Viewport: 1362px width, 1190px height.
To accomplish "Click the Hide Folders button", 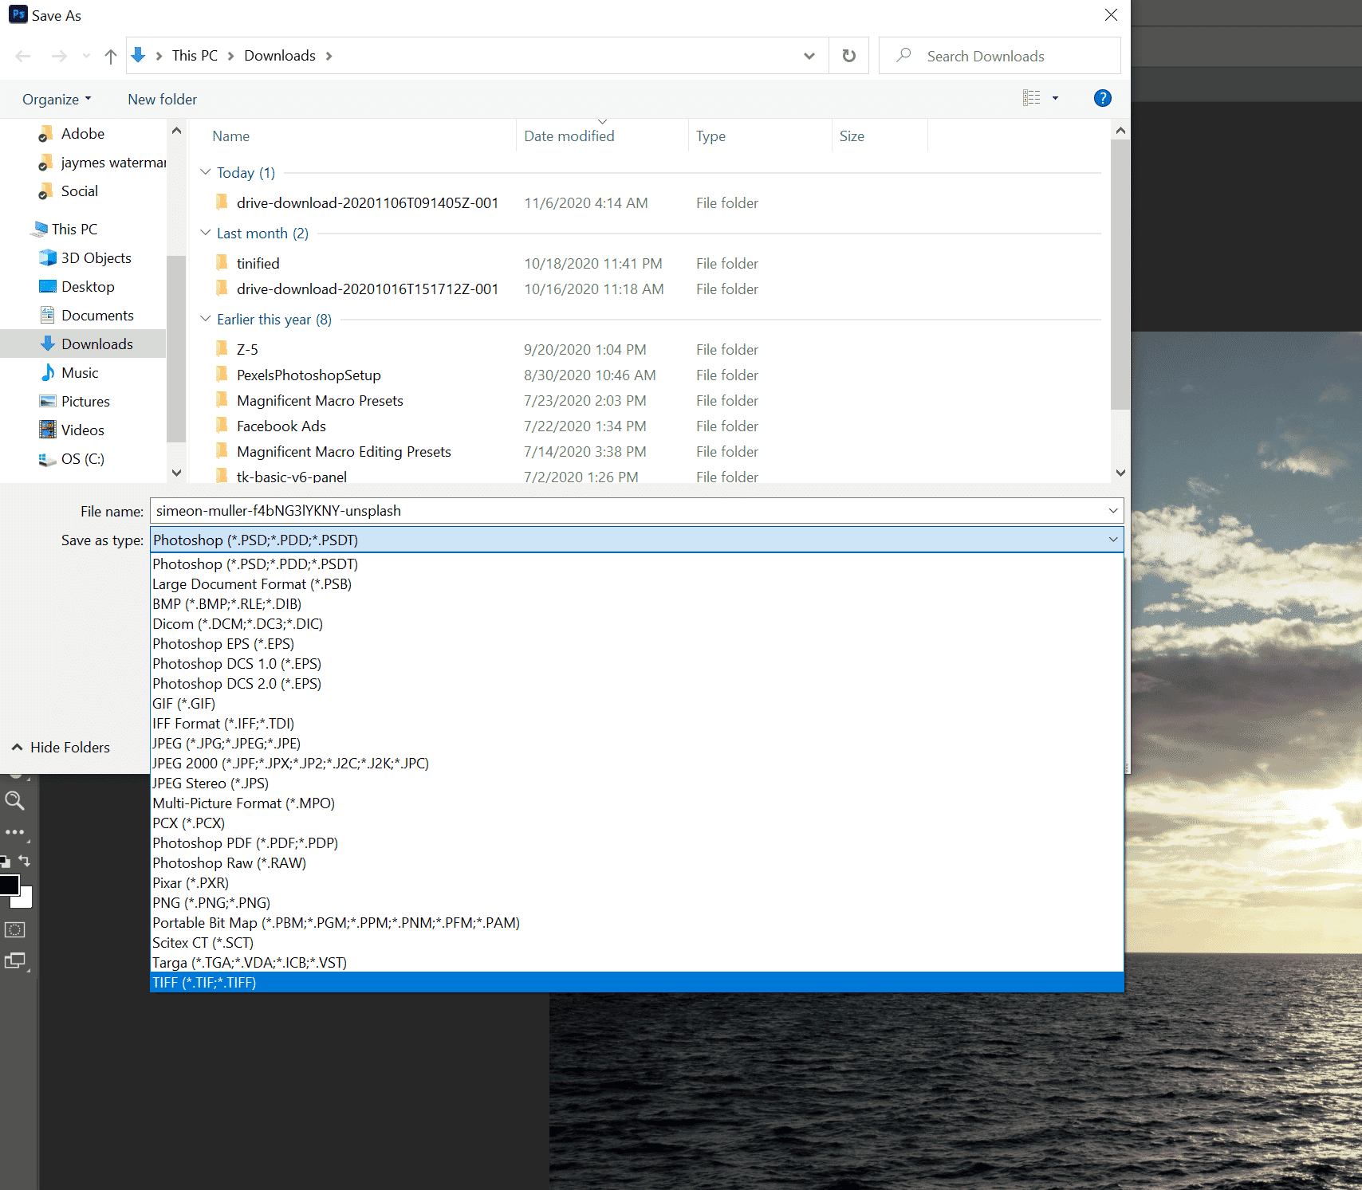I will [x=60, y=747].
